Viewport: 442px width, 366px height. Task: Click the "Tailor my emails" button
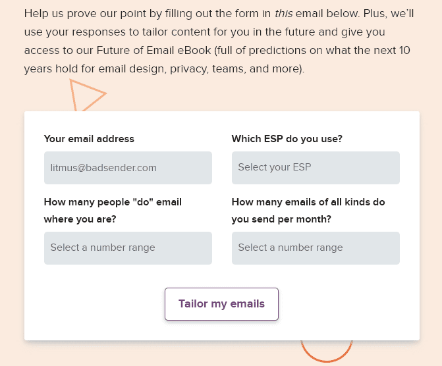tap(221, 304)
